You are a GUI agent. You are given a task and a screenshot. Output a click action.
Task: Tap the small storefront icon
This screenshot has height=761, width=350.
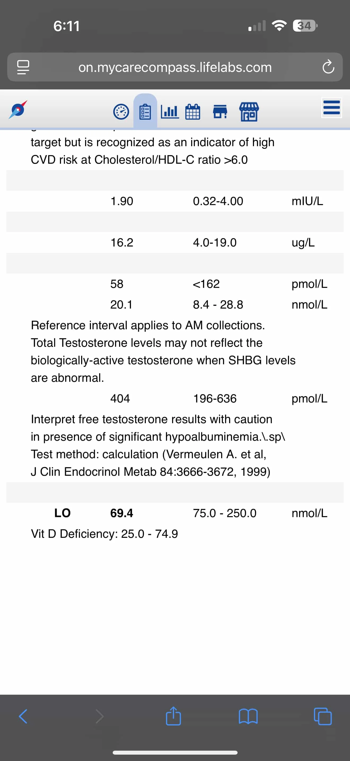[x=220, y=111]
